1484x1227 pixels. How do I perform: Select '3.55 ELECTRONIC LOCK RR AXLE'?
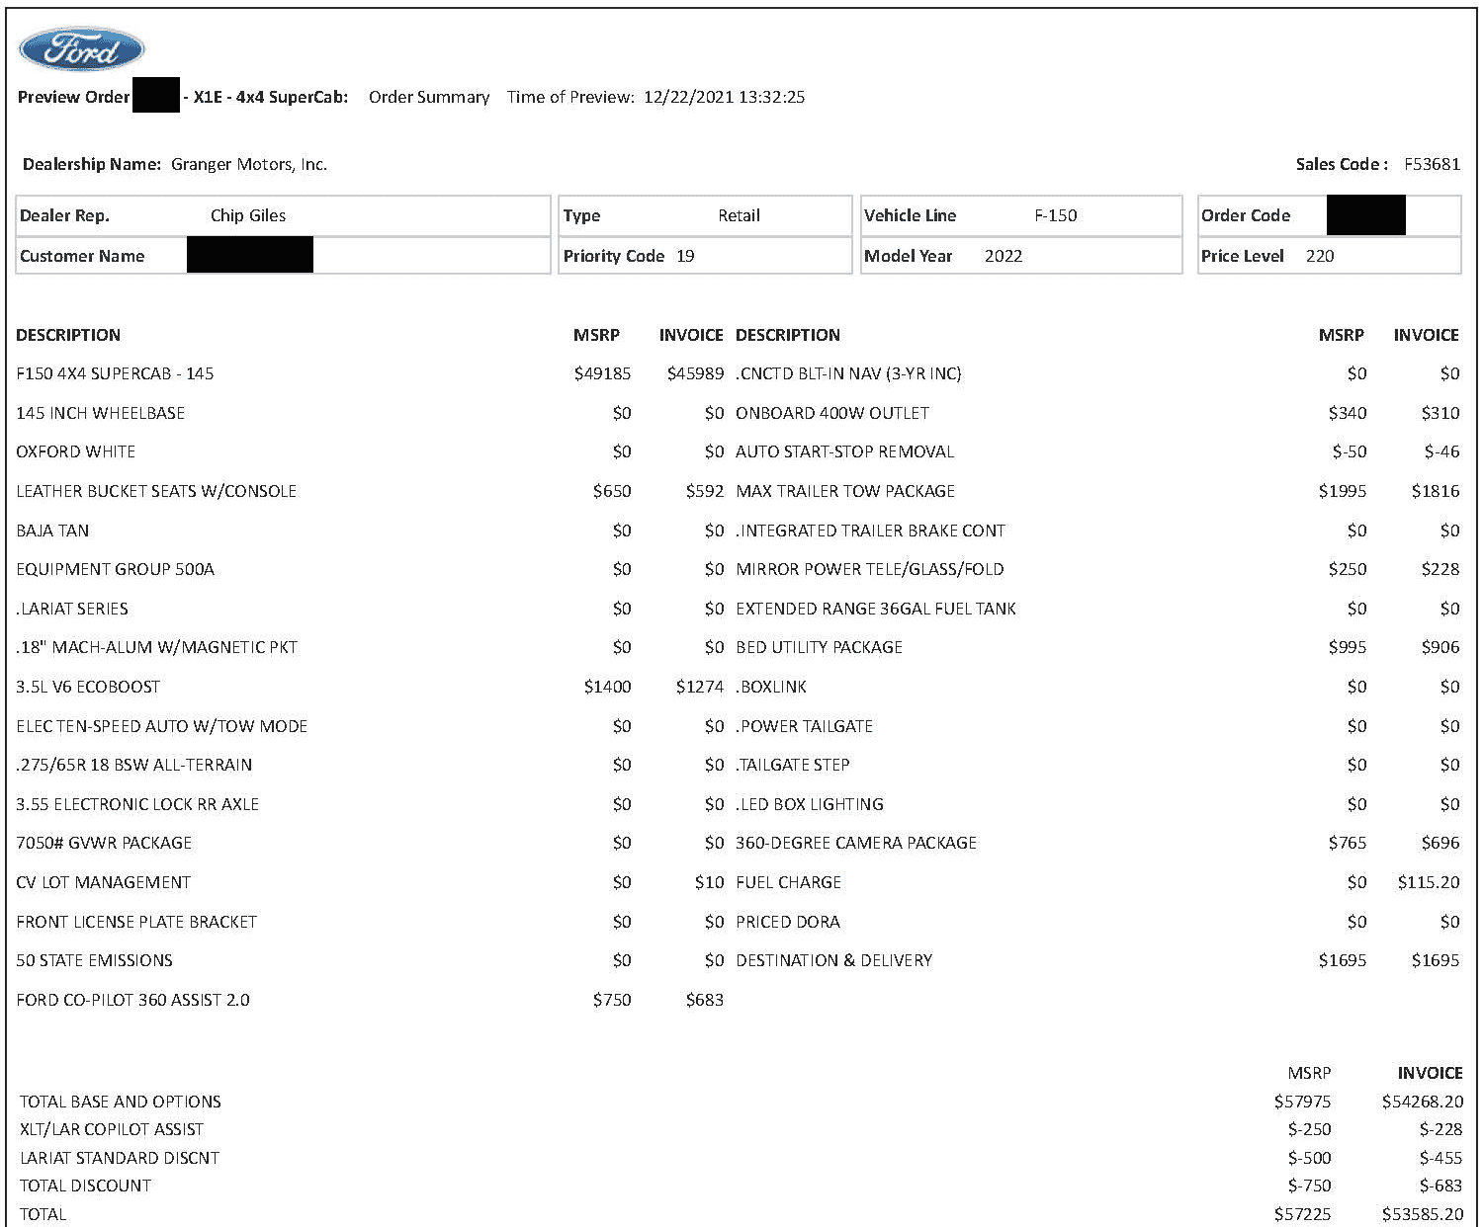point(137,804)
